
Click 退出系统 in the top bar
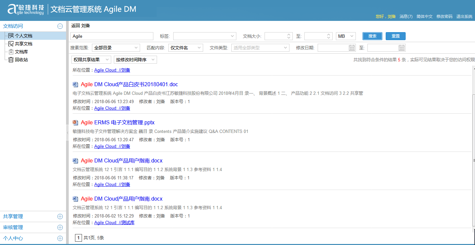(x=464, y=17)
